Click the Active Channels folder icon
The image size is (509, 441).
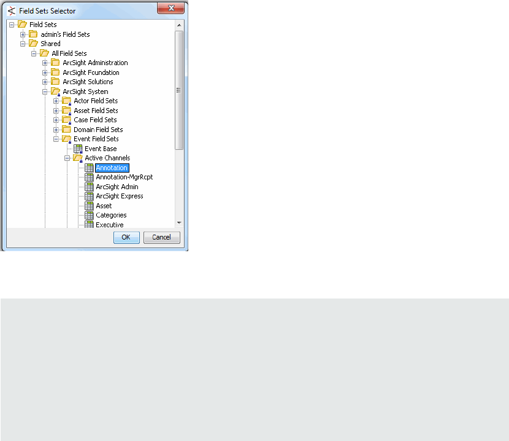pyautogui.click(x=78, y=158)
